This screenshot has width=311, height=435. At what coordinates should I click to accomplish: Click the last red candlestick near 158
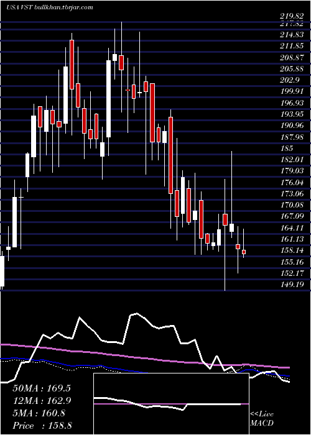(x=244, y=252)
